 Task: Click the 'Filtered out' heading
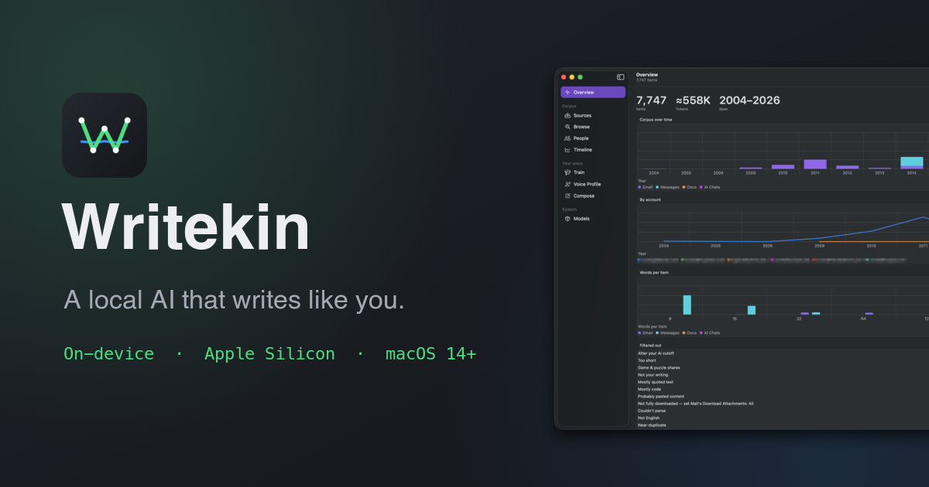point(650,346)
